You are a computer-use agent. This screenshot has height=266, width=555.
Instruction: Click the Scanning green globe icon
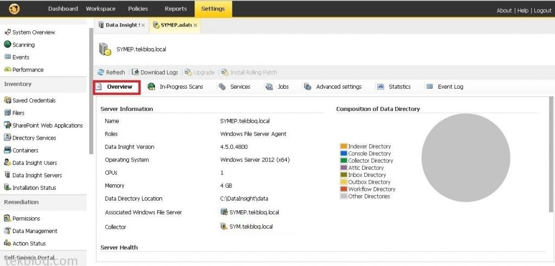[8, 44]
